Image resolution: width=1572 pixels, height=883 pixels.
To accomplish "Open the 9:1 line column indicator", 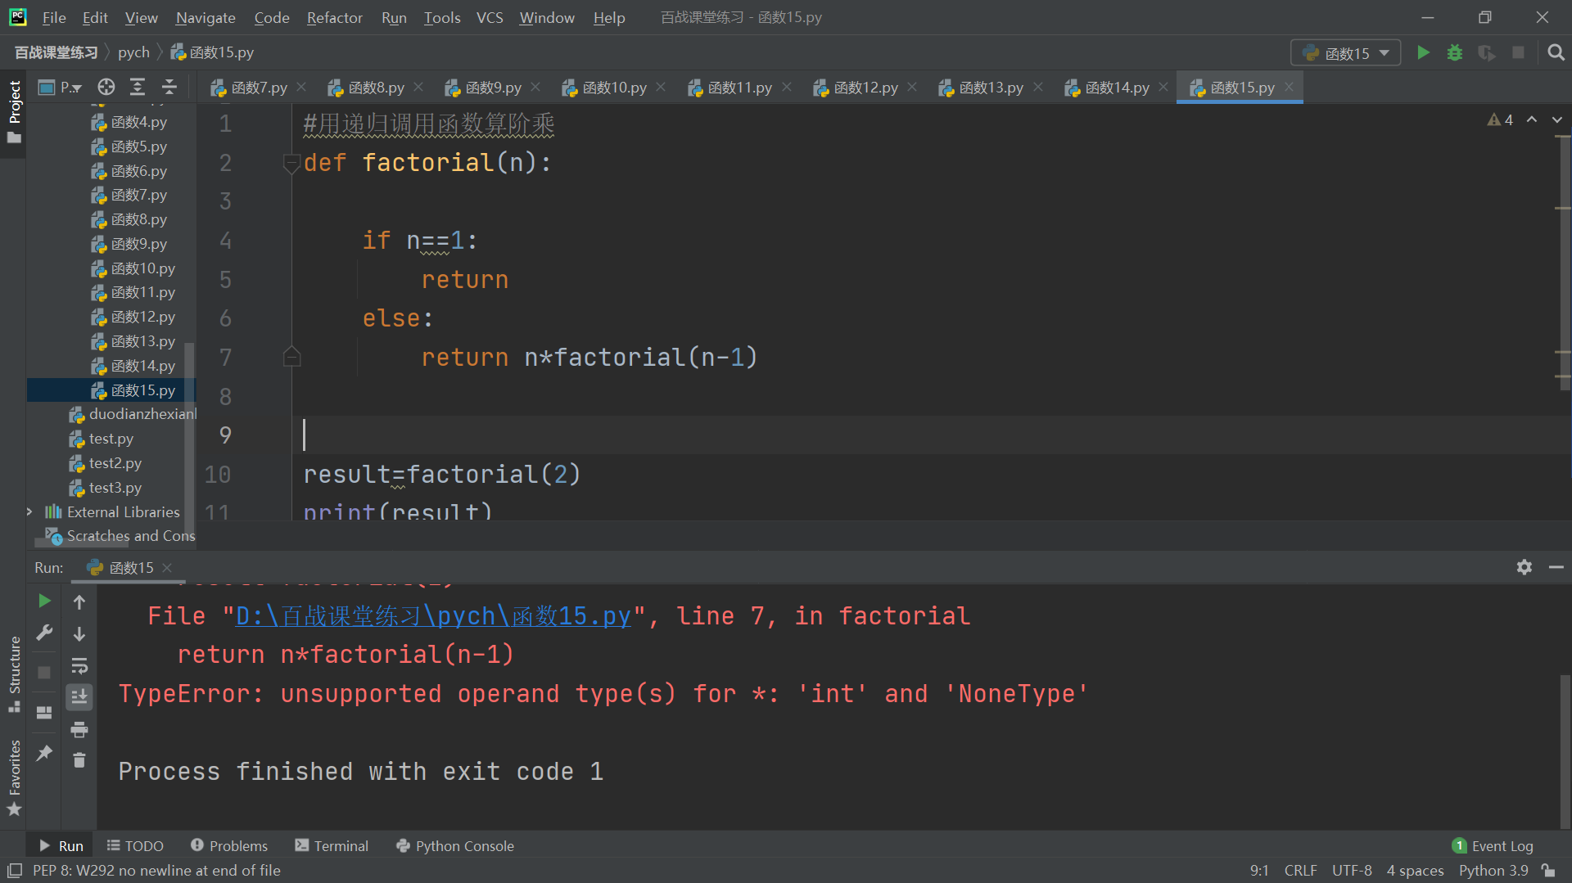I will click(x=1259, y=871).
